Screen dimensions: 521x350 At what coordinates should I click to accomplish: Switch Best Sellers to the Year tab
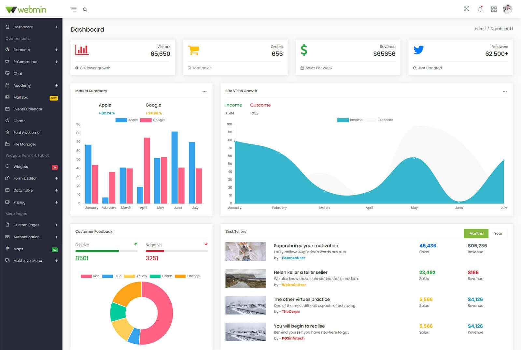pyautogui.click(x=498, y=233)
